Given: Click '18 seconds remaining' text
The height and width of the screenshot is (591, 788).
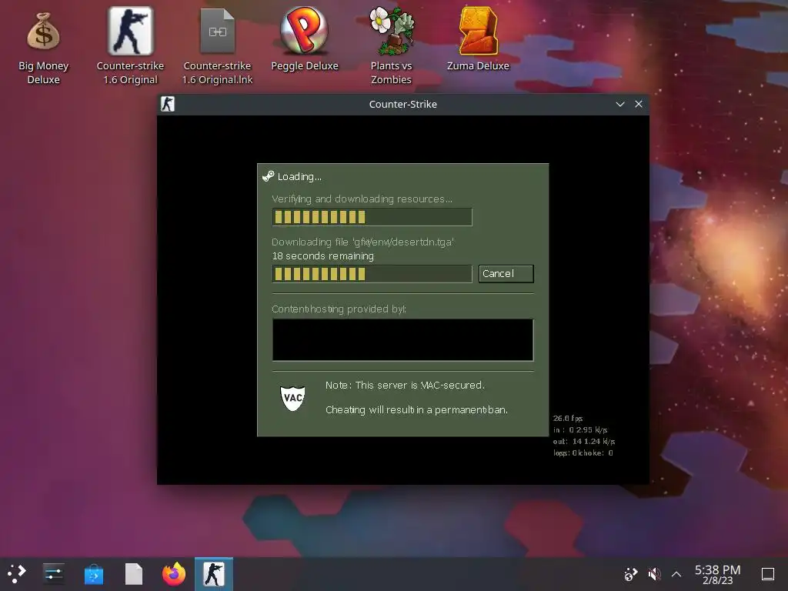Looking at the screenshot, I should (322, 256).
